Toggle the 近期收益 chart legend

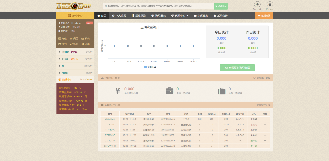click(x=150, y=67)
